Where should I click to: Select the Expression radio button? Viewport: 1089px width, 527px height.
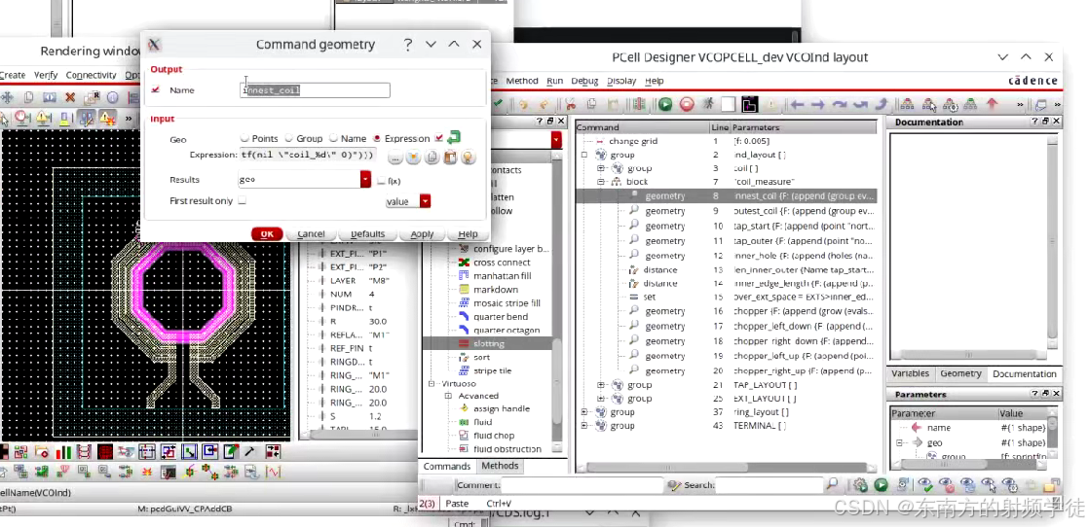click(377, 138)
